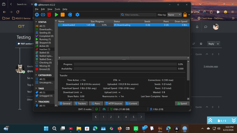Select the Stalled Uploading status filter
Viewport: 237px width, 133px height.
coord(45,56)
